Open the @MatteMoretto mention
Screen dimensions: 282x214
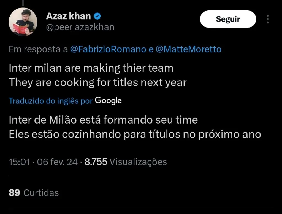pos(189,49)
